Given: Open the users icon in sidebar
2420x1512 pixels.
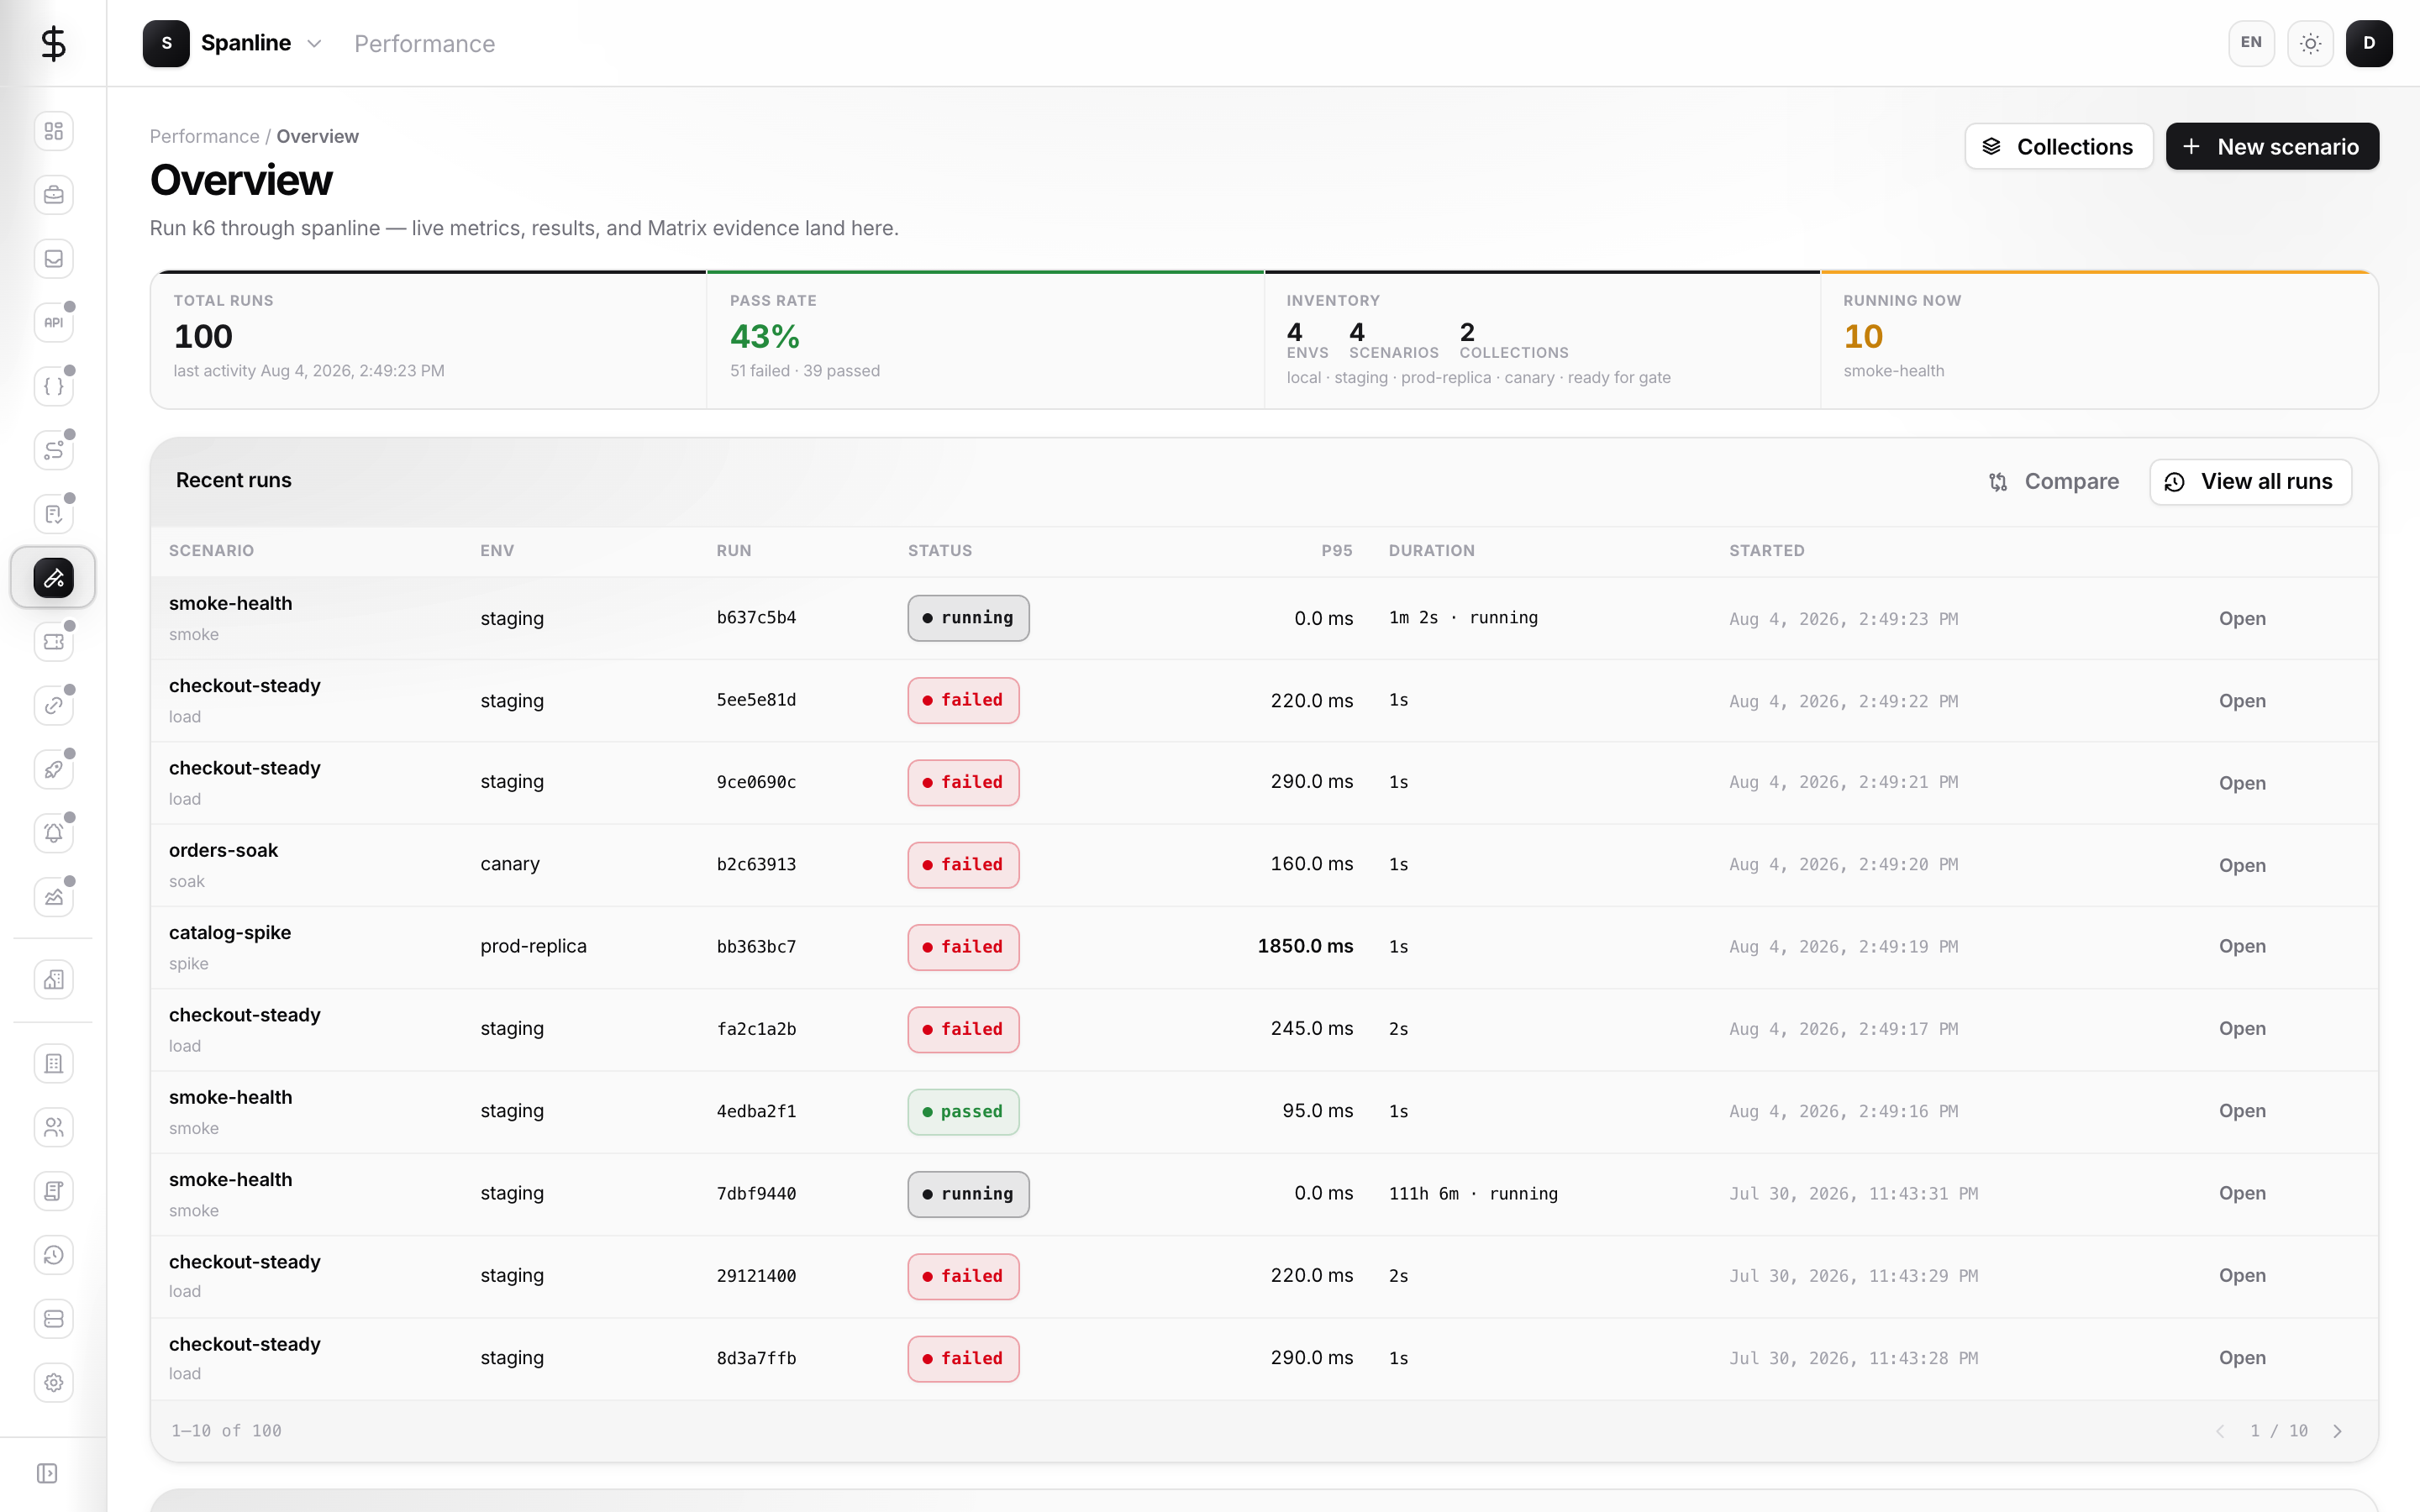Looking at the screenshot, I should 54,1128.
